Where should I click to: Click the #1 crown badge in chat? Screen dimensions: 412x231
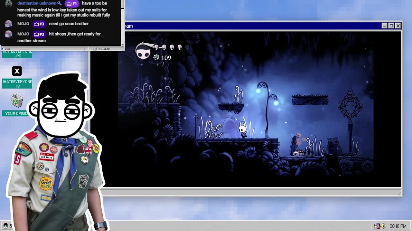click(x=72, y=4)
